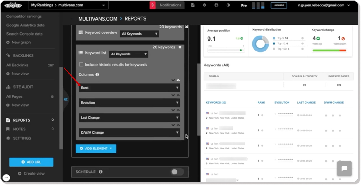Open Google Analytics data
This screenshot has width=361, height=185.
click(x=25, y=25)
